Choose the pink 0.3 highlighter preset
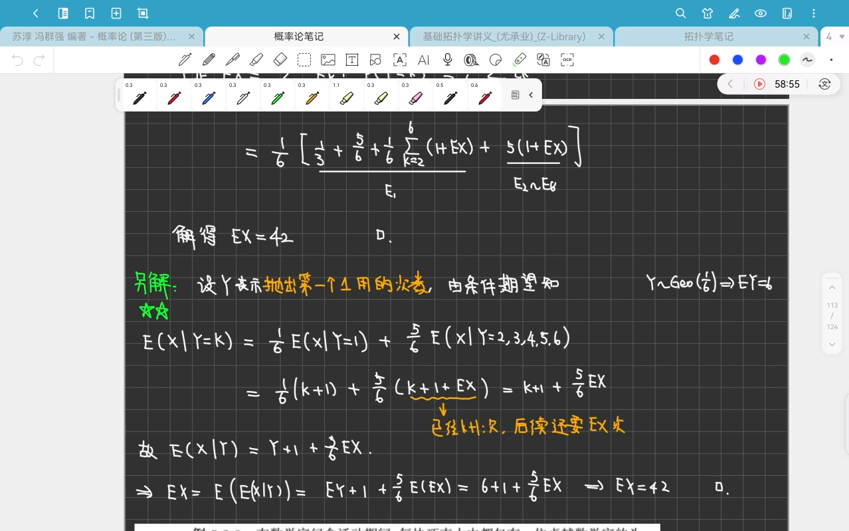849x531 pixels. point(416,95)
